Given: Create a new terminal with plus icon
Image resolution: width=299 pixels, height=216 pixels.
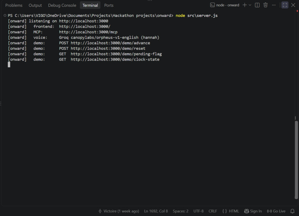Looking at the screenshot, I should (x=244, y=5).
